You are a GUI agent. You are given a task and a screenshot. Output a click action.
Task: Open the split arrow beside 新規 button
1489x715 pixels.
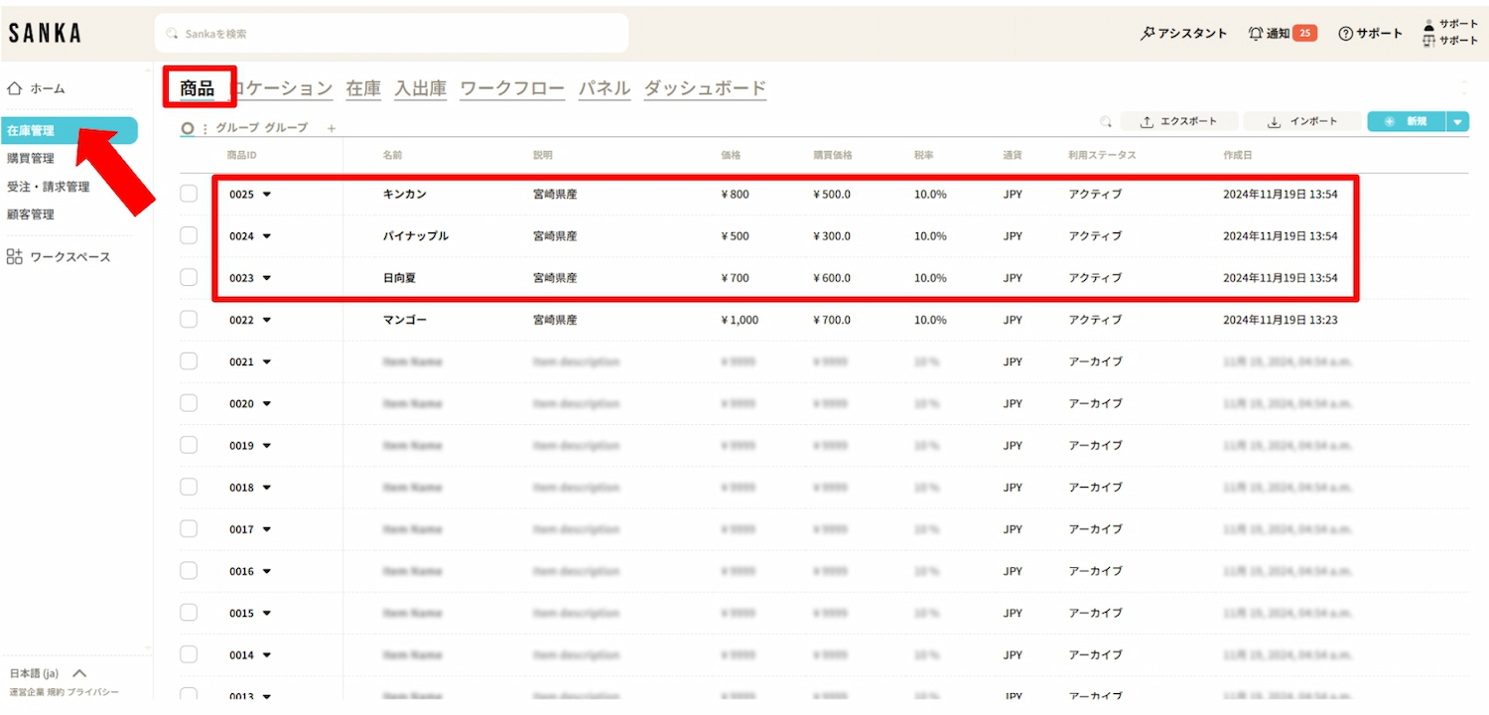[x=1457, y=121]
